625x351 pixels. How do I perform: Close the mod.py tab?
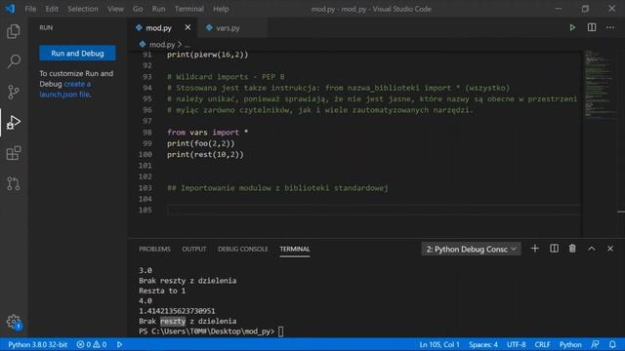pyautogui.click(x=187, y=27)
